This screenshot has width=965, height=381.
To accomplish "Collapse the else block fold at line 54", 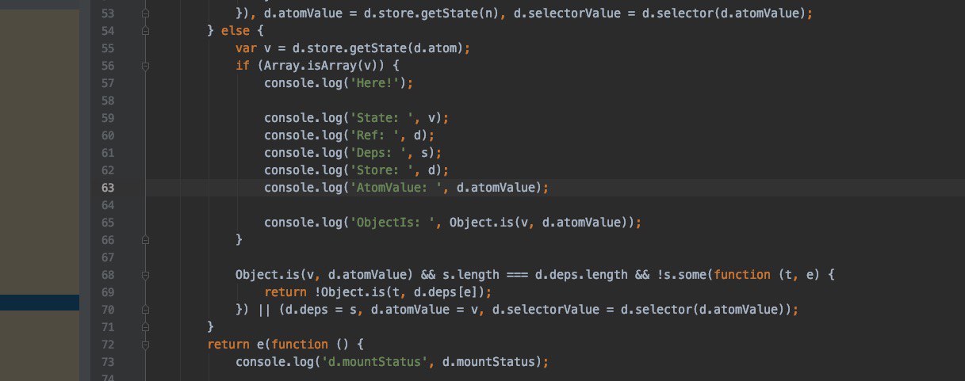I will pos(145,32).
